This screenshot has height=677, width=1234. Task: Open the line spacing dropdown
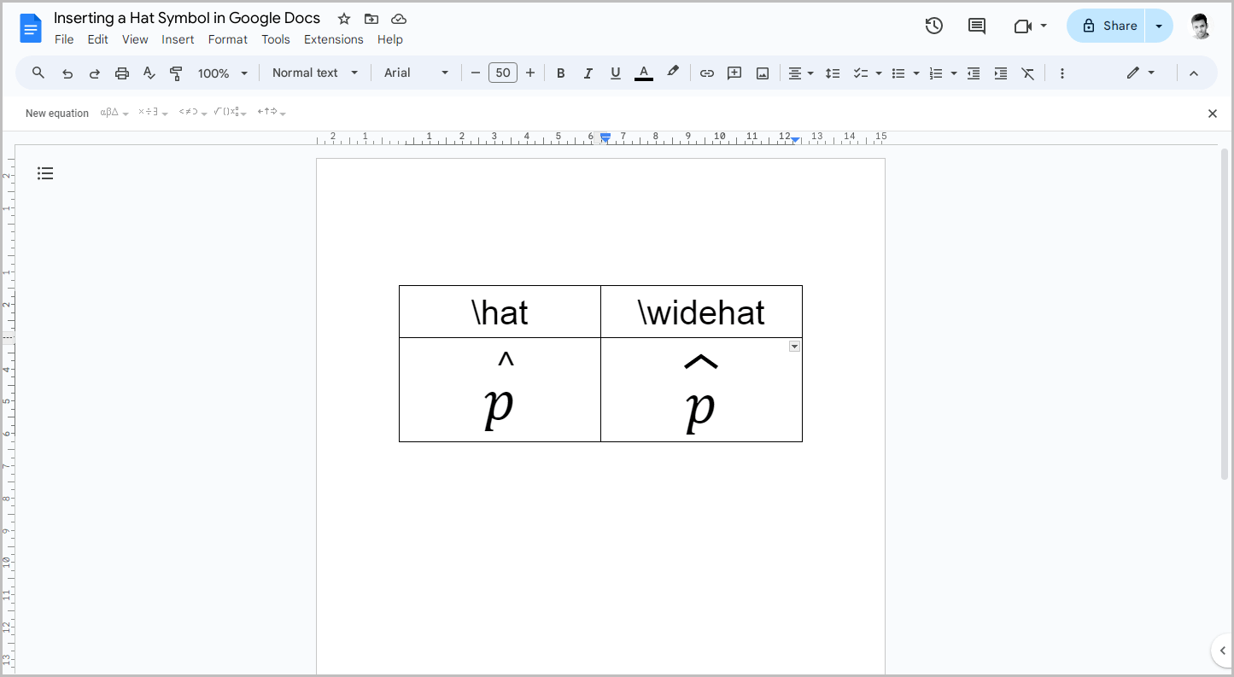pos(833,73)
